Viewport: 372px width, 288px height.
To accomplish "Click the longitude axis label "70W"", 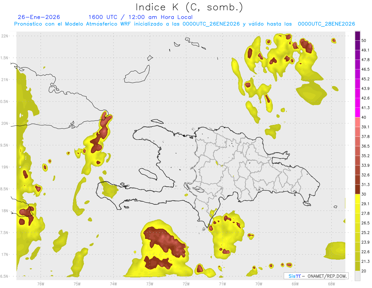I will tap(259, 284).
